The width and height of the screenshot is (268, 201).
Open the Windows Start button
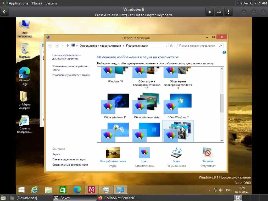pyautogui.click(x=21, y=190)
